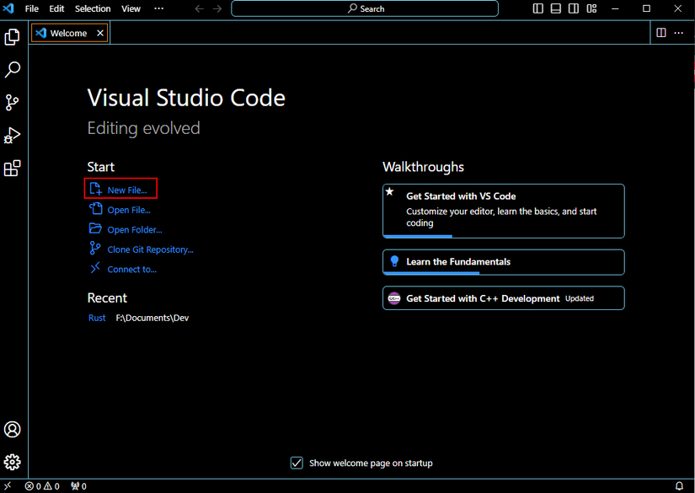Open the Explorer view in activity bar
Screen dimensions: 695x493
point(13,37)
